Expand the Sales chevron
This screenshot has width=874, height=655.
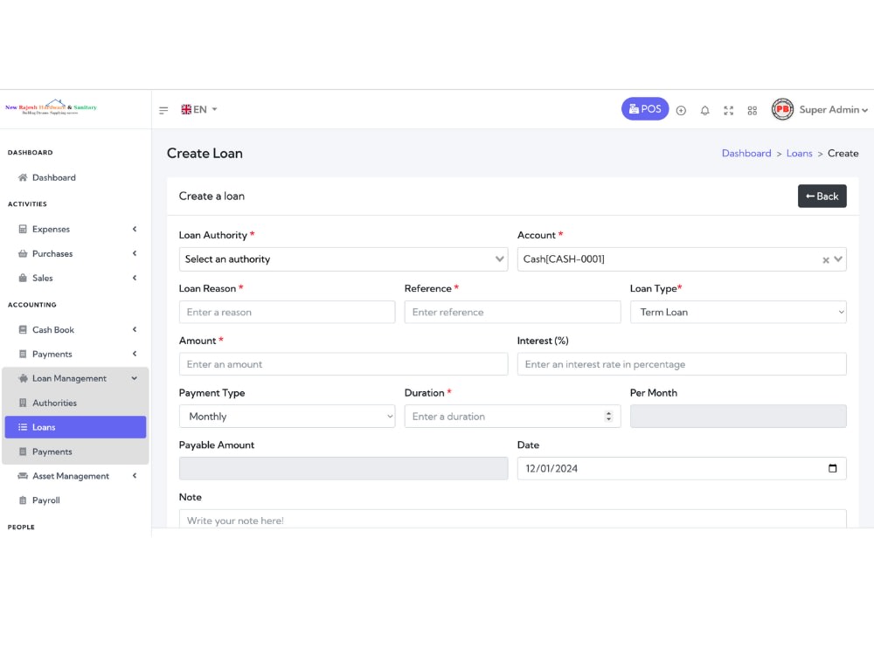point(135,278)
